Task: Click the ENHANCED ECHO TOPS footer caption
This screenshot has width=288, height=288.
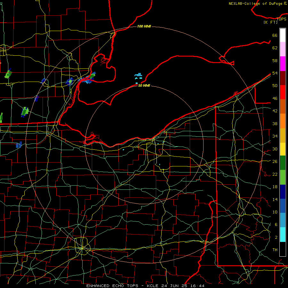Action: (x=145, y=286)
